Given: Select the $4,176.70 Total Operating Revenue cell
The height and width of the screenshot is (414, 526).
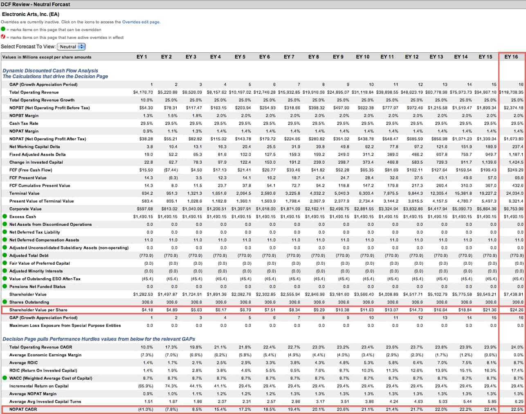Looking at the screenshot, I should point(143,92).
